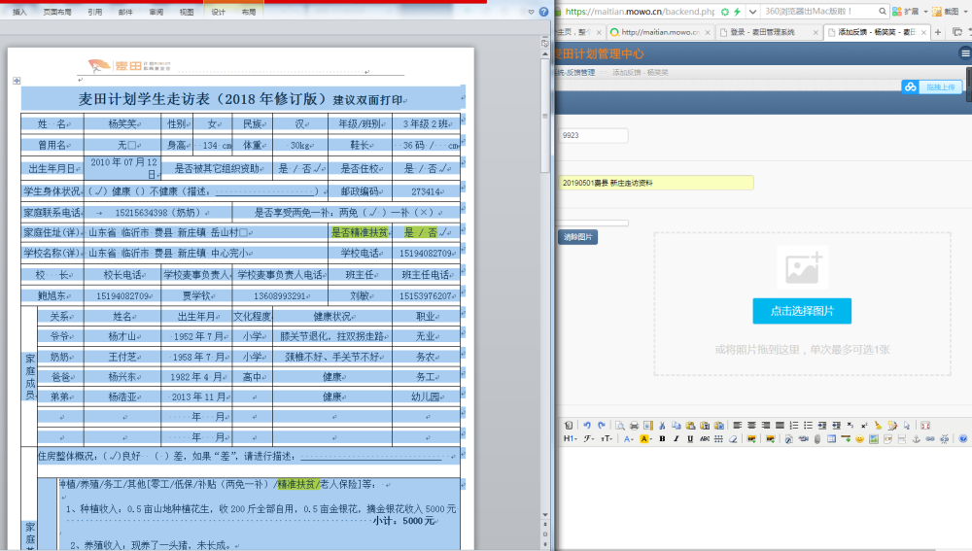
Task: Apply superscript formatting in editor
Action: [864, 426]
